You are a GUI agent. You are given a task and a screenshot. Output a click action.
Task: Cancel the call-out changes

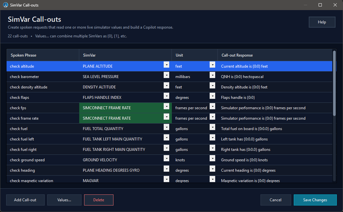(276, 200)
